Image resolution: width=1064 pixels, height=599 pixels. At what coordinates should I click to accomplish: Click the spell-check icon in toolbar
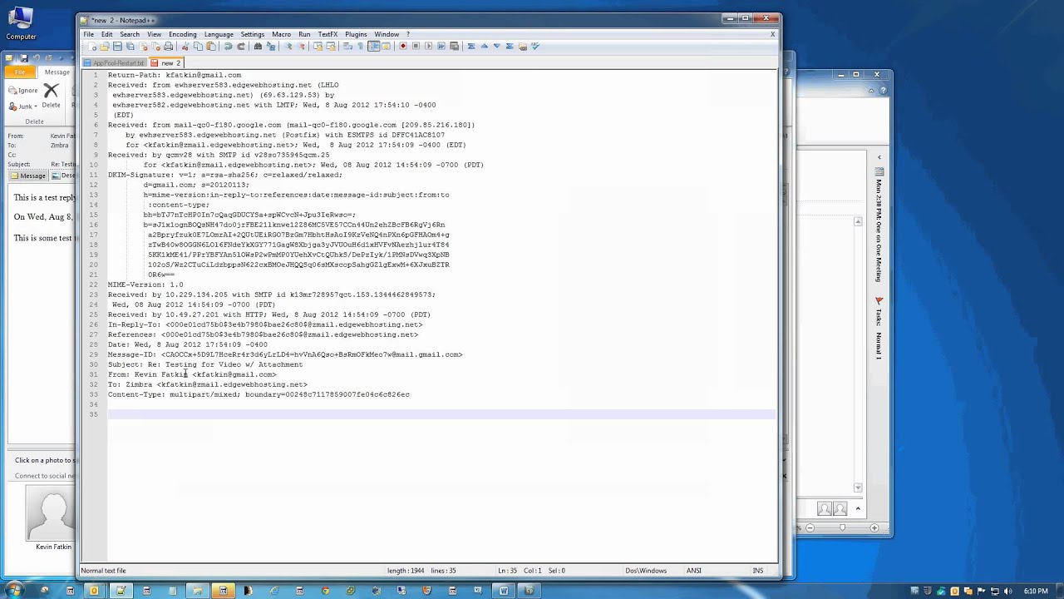click(x=536, y=46)
